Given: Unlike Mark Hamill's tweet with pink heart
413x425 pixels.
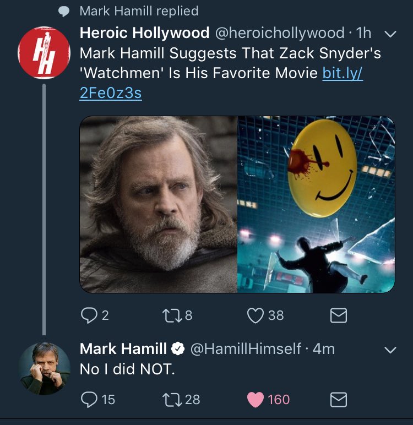Looking at the screenshot, I should pyautogui.click(x=255, y=400).
